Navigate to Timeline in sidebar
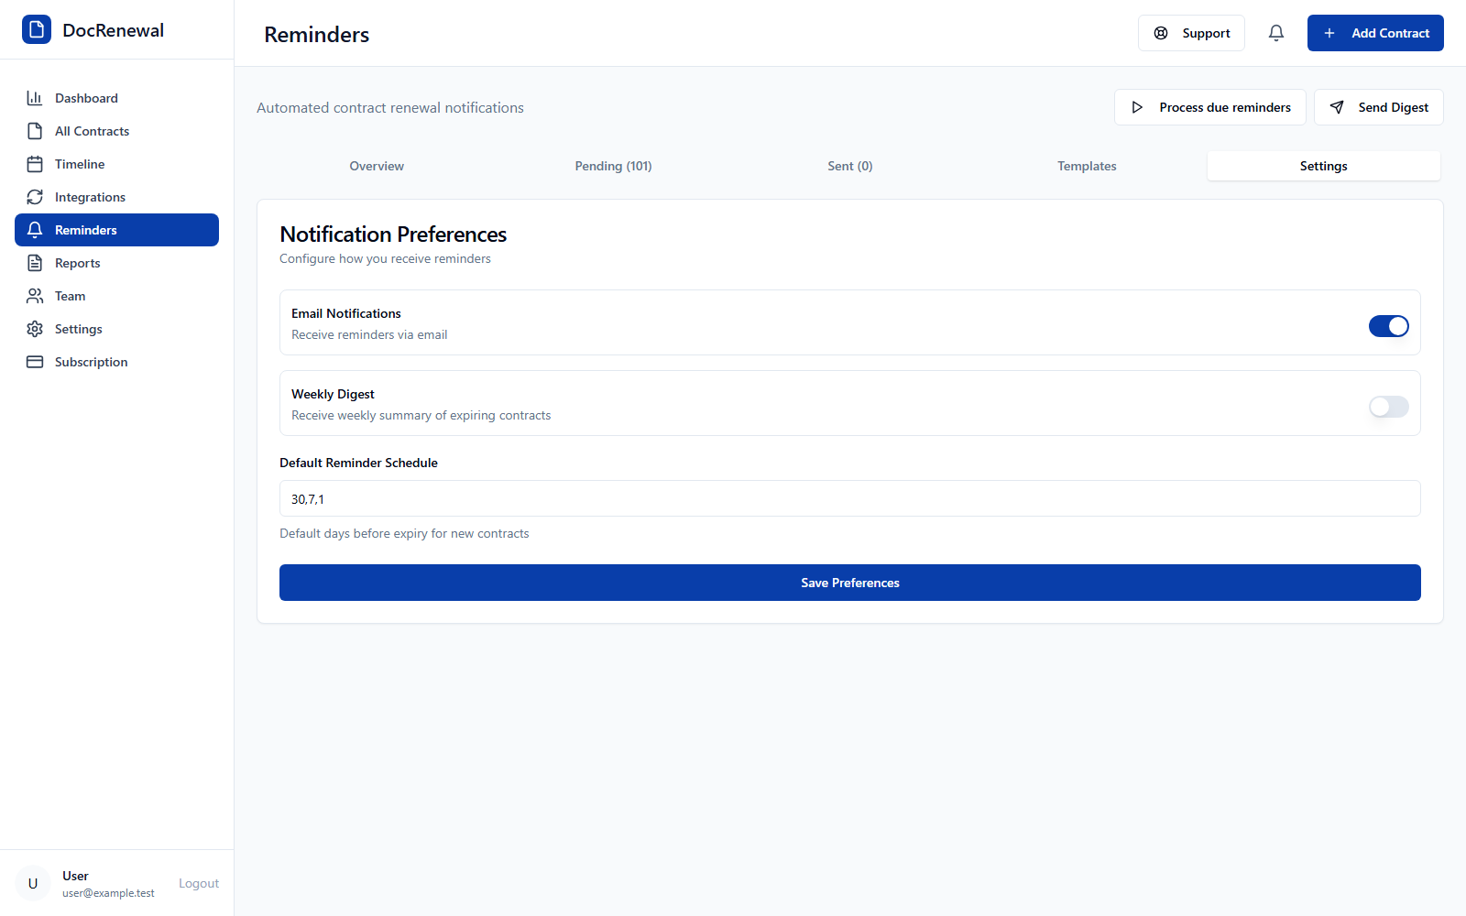Screen dimensions: 1466x916 pyautogui.click(x=116, y=164)
